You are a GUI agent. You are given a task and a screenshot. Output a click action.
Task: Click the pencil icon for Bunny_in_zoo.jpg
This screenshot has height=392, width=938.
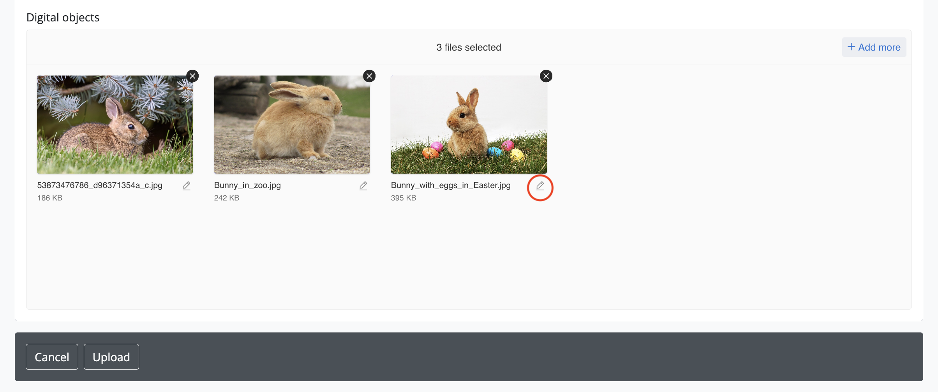click(x=363, y=186)
